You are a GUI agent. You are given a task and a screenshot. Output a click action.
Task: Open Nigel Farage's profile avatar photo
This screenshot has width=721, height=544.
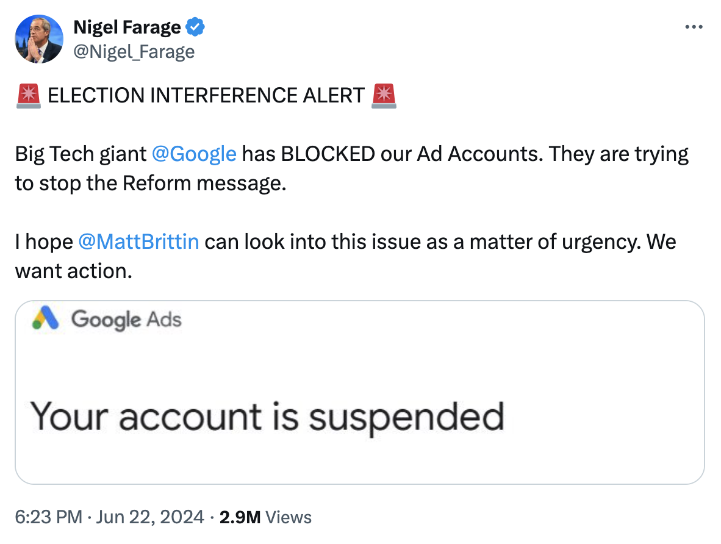coord(38,39)
